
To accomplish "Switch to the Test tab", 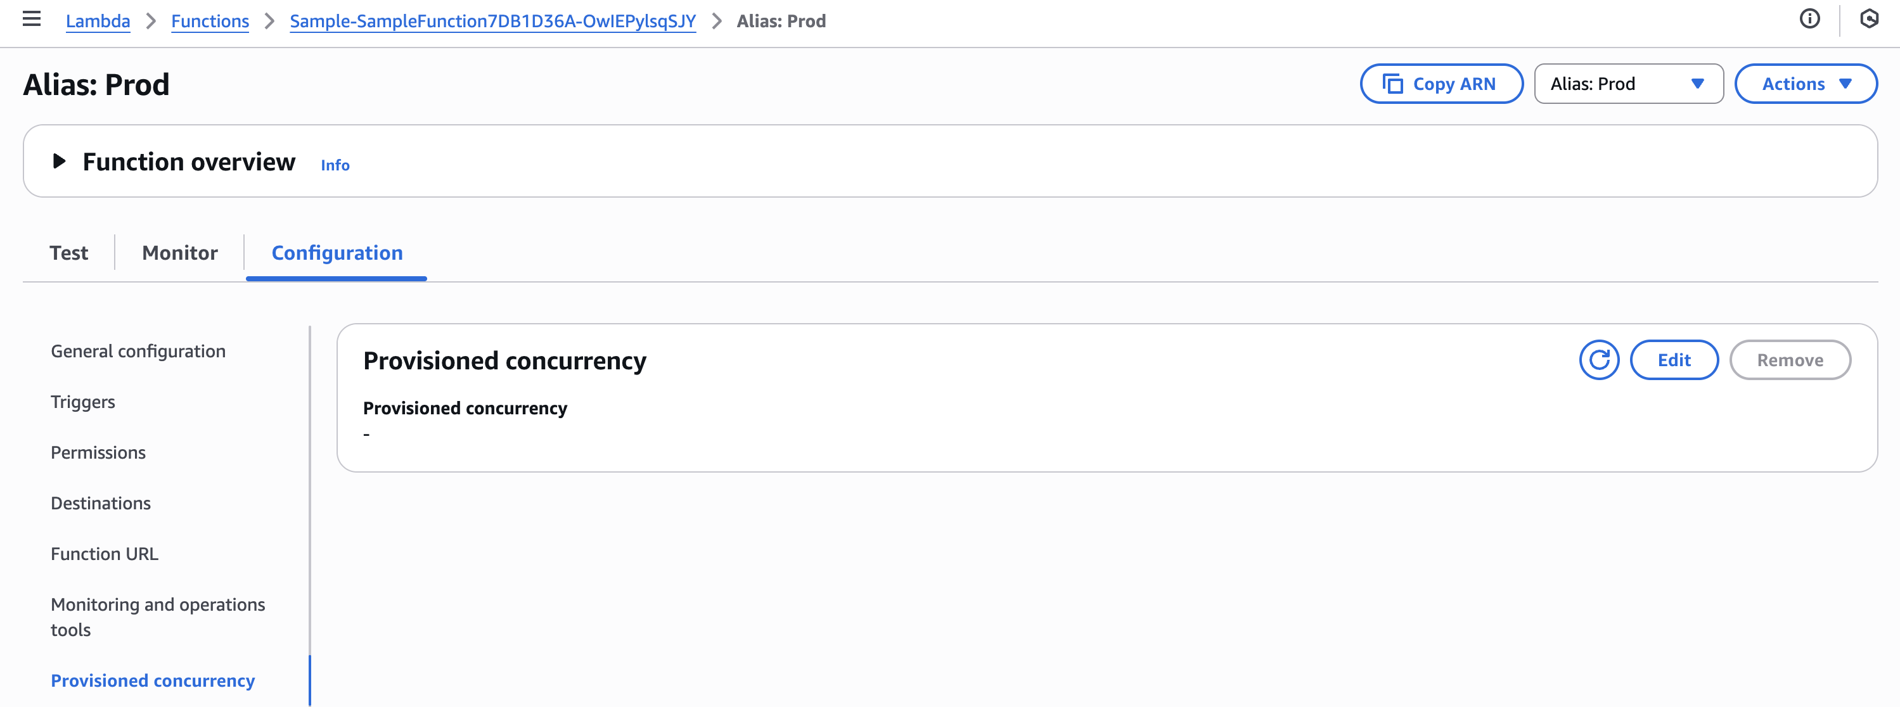I will click(x=68, y=253).
